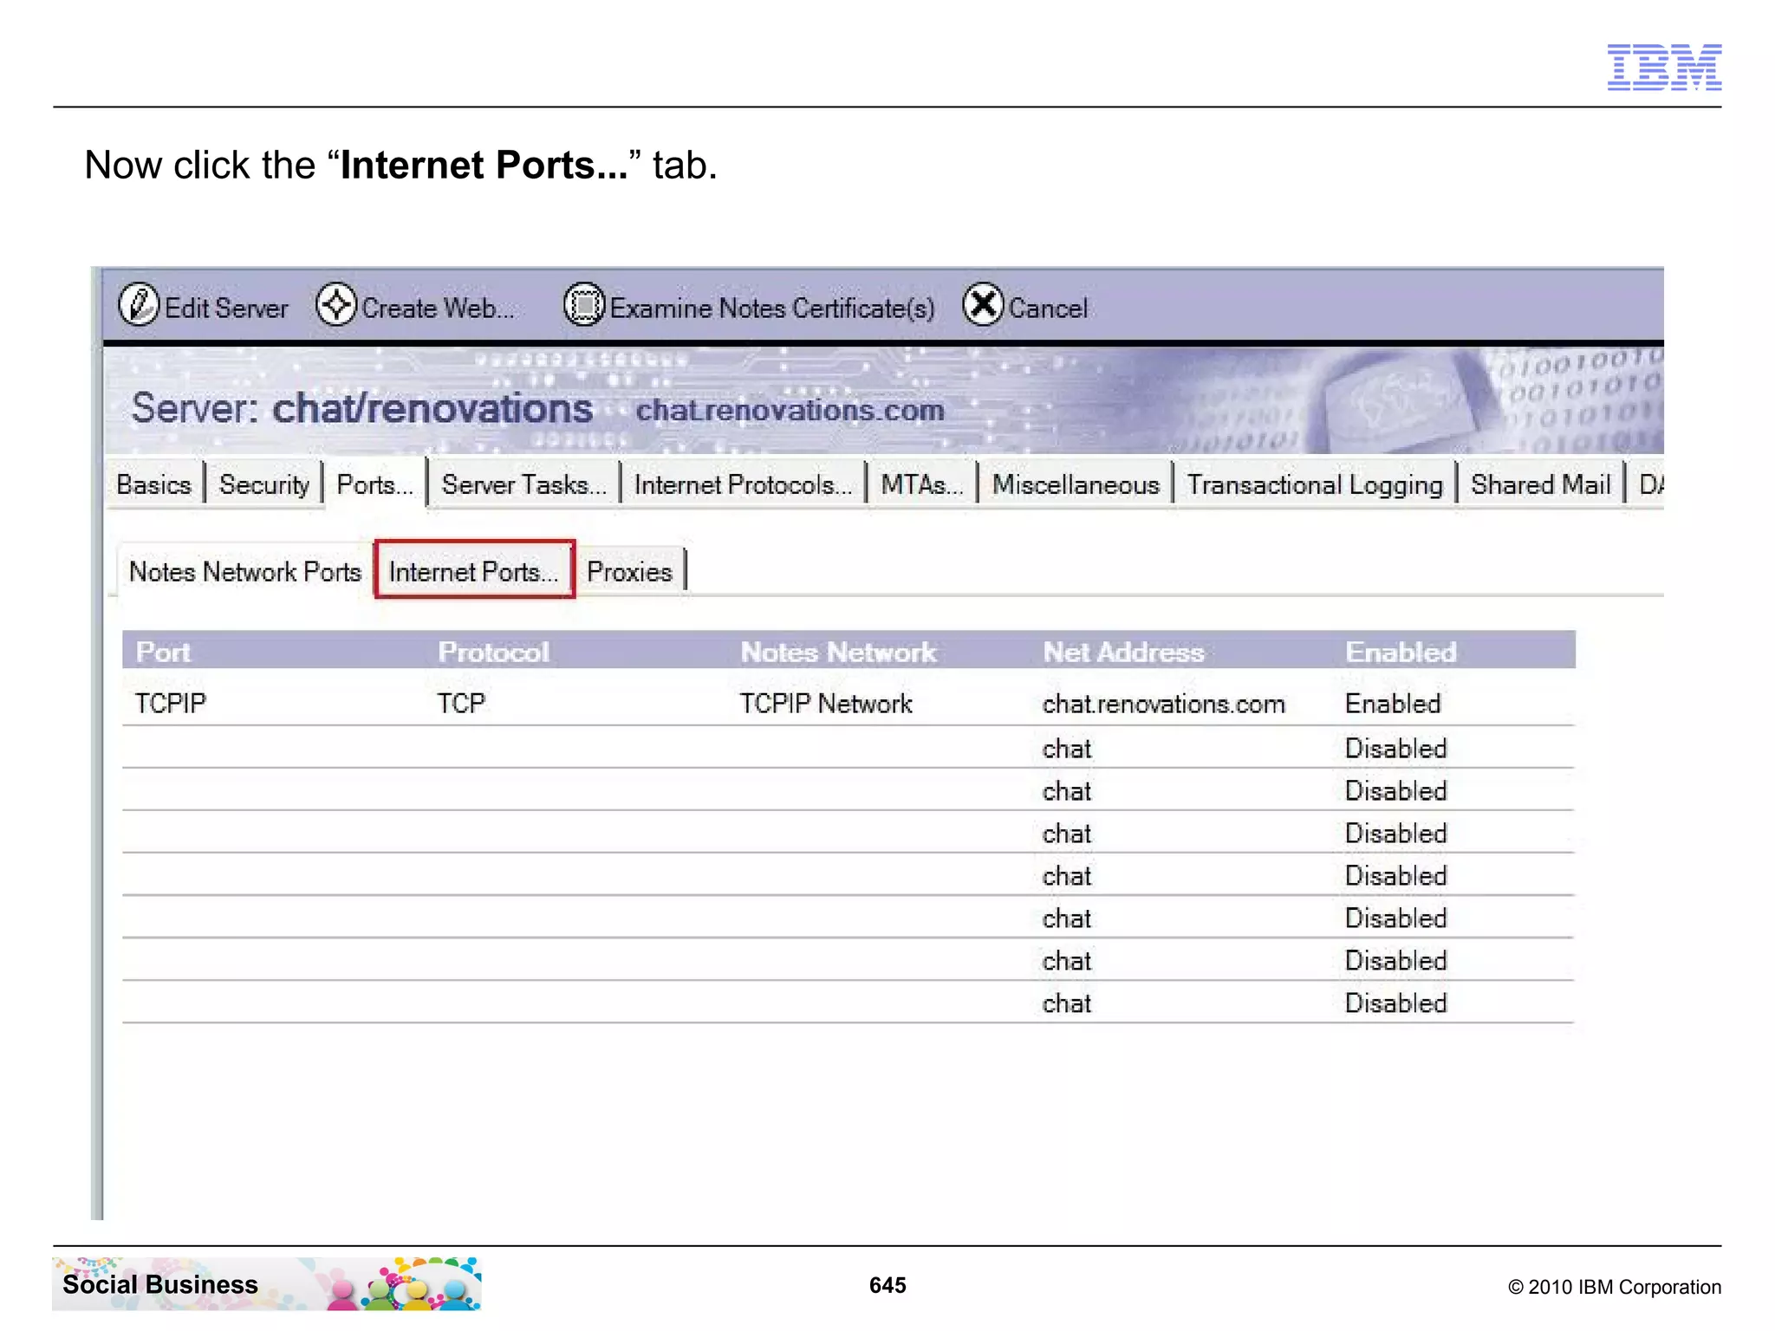Image resolution: width=1775 pixels, height=1331 pixels.
Task: Click the Edit Server button label
Action: [226, 308]
